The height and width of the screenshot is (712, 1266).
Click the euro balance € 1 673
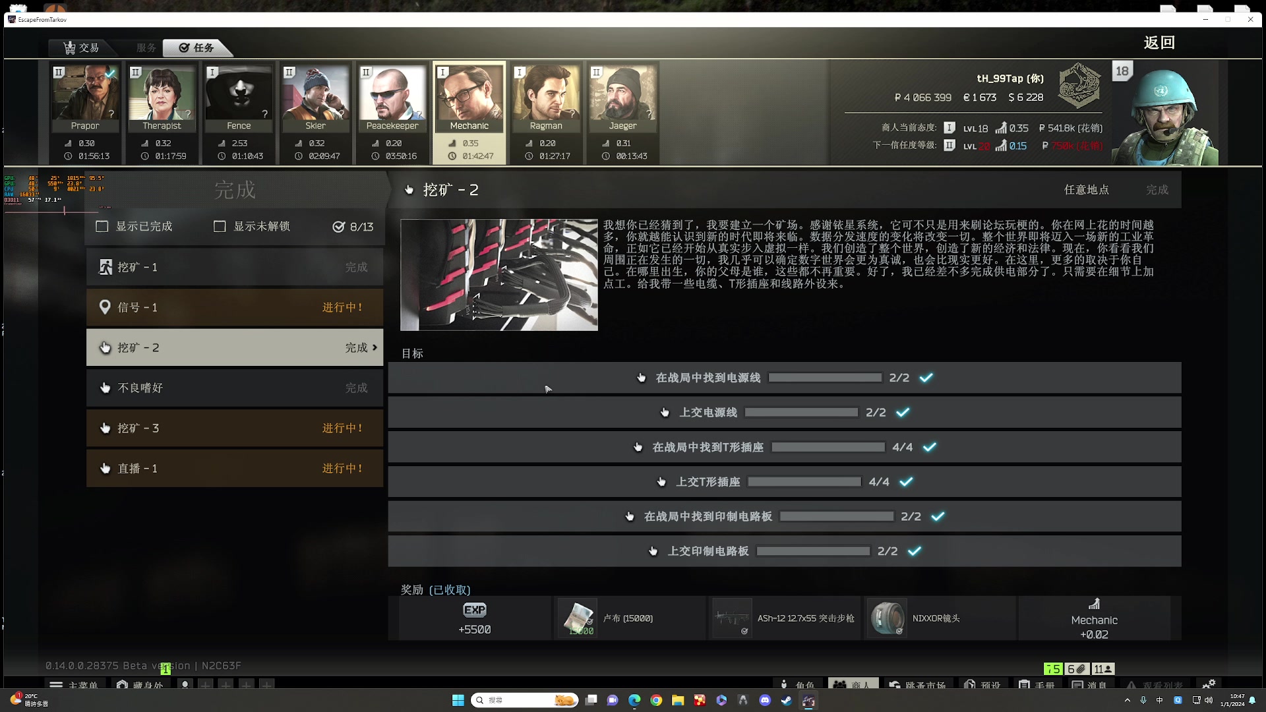tap(980, 98)
